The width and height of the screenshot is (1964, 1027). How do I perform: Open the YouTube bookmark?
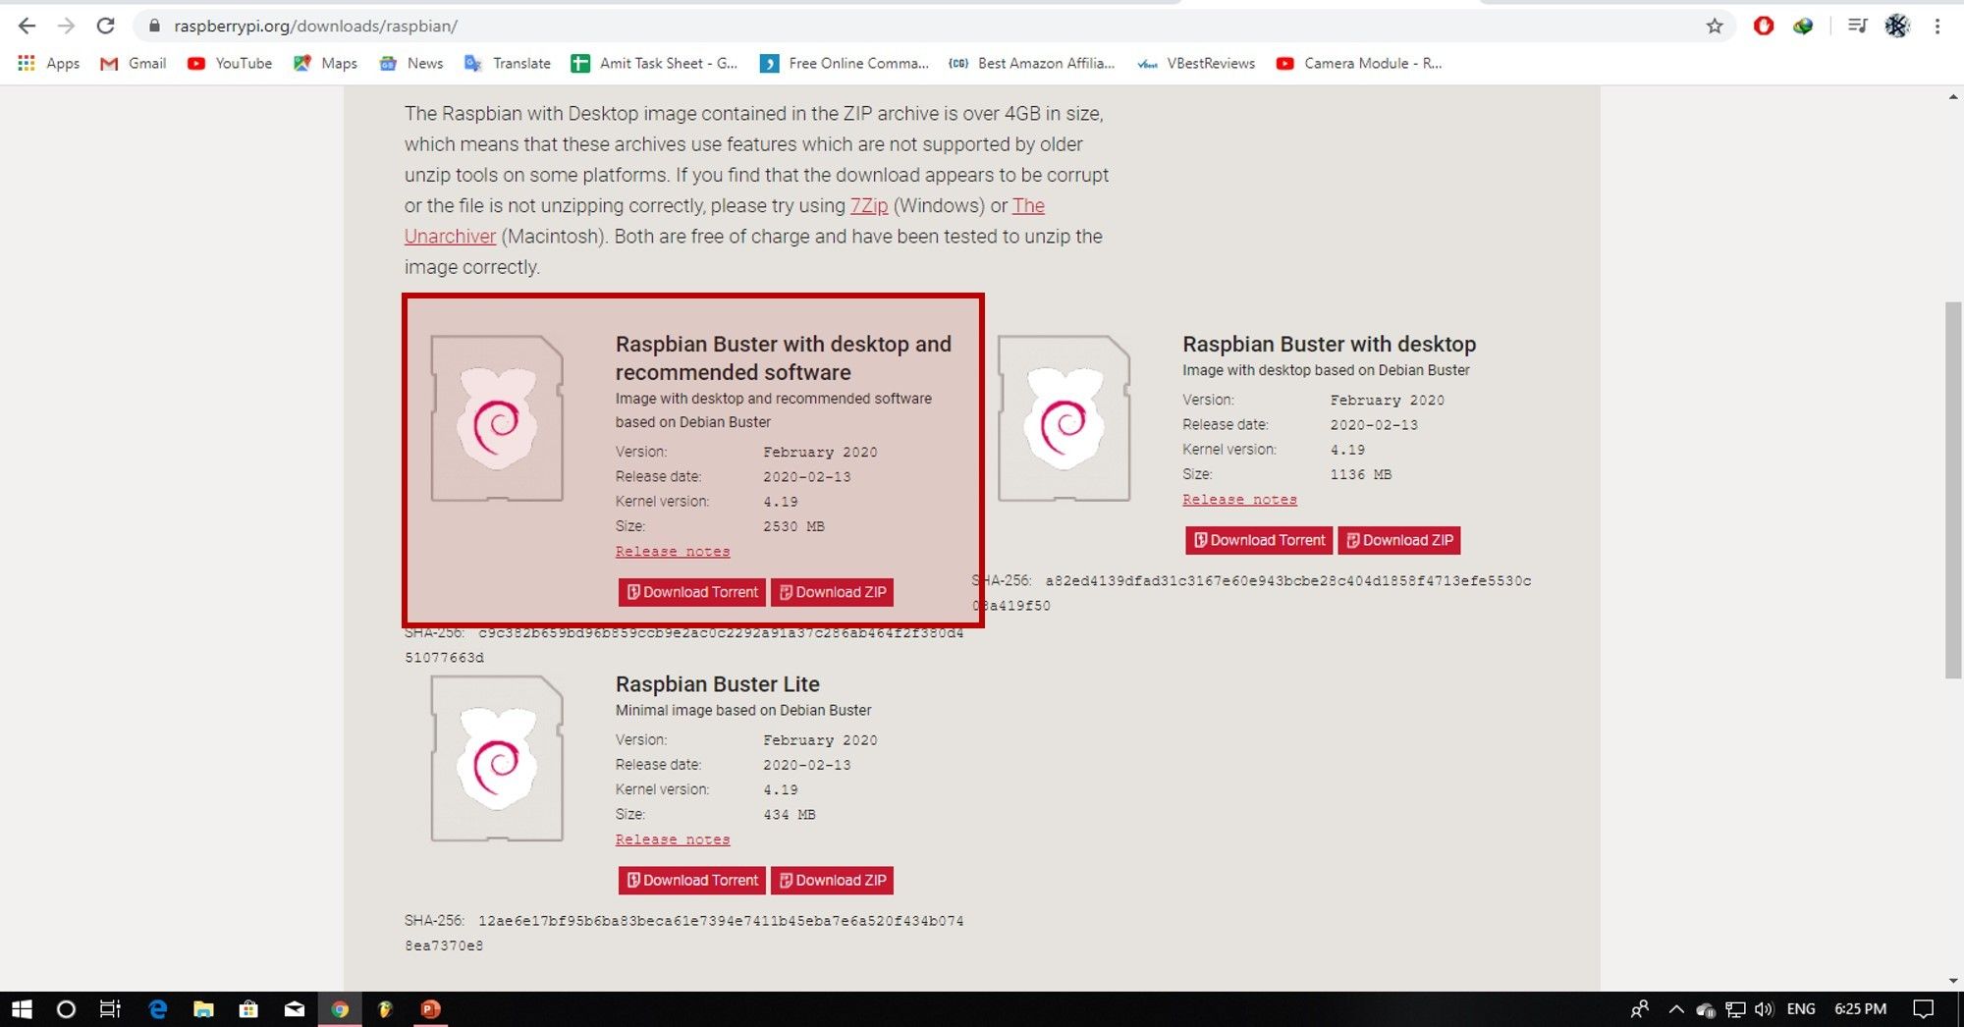[242, 63]
